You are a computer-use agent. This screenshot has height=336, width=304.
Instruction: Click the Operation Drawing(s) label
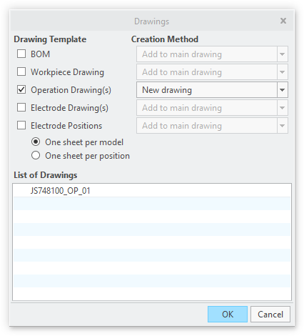[71, 90]
